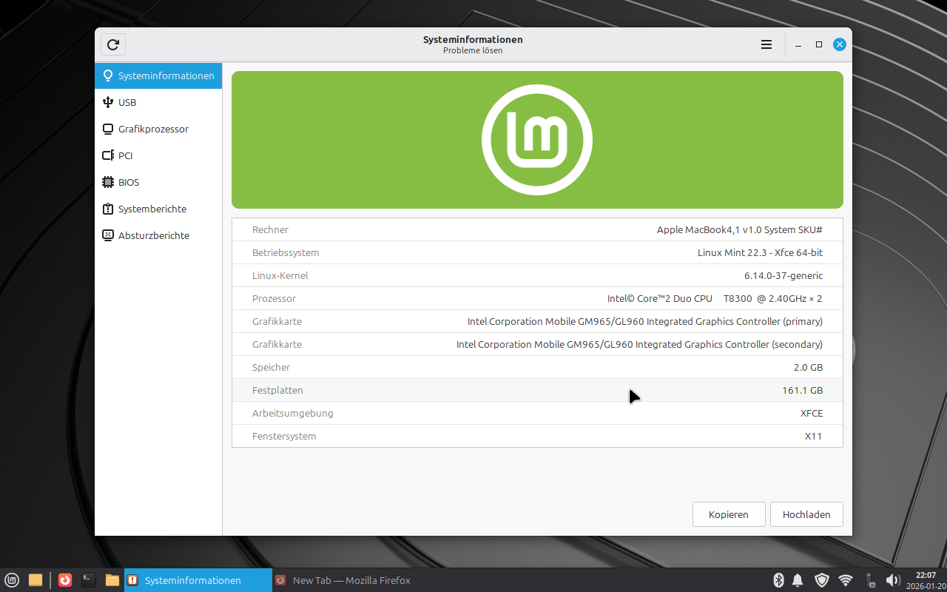
Task: Open the BIOS section in the sidebar
Action: tap(129, 182)
